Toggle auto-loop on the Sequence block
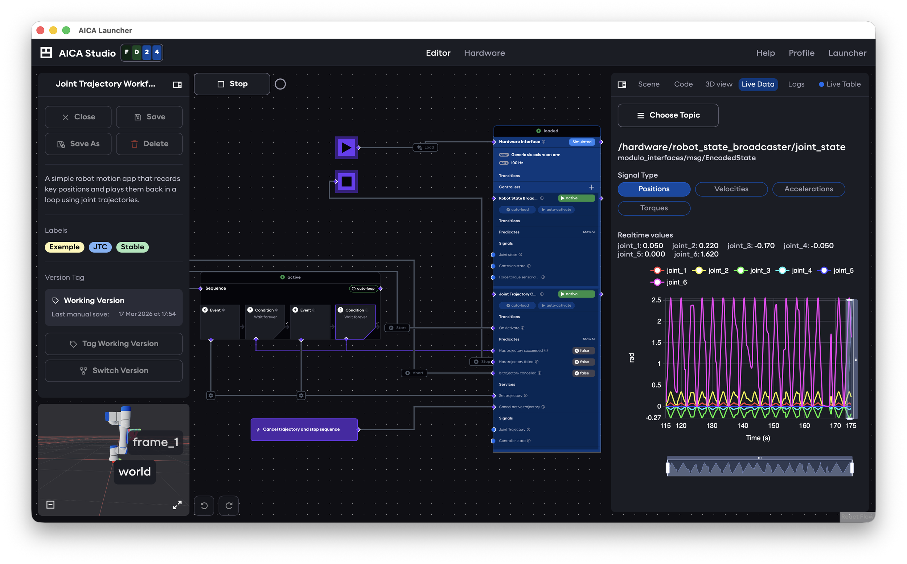The height and width of the screenshot is (564, 907). point(363,289)
